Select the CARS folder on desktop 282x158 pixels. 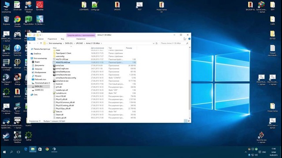point(272,21)
